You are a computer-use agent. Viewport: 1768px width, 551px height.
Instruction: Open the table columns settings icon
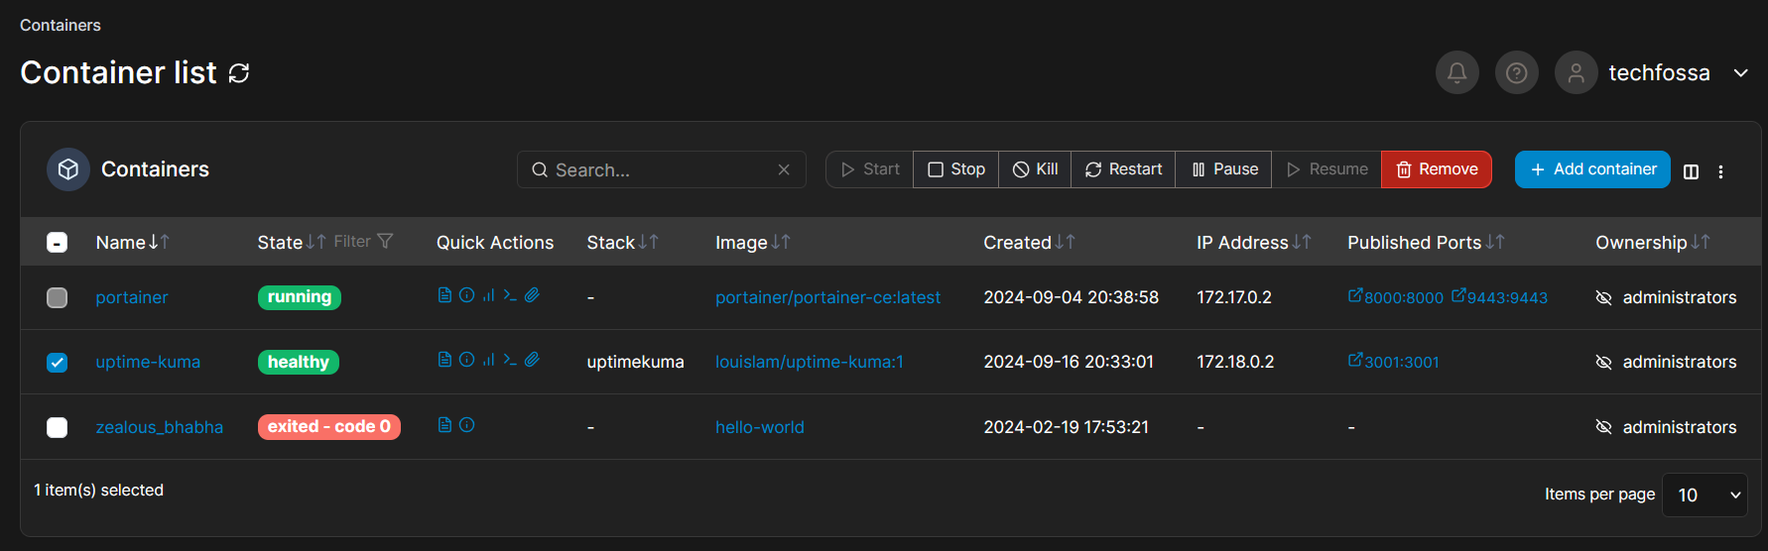coord(1691,170)
